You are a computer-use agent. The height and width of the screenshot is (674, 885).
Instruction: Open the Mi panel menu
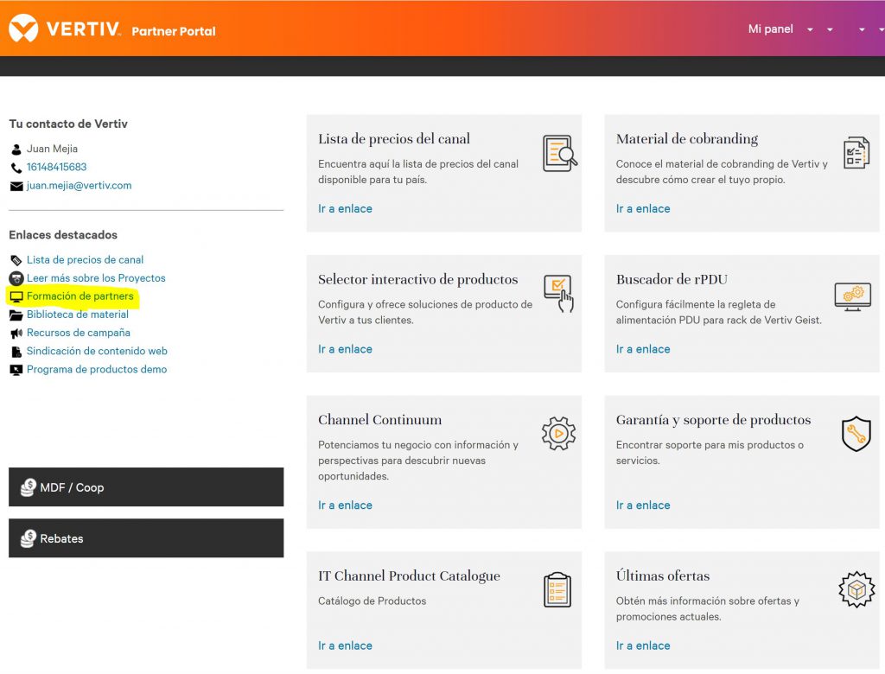770,29
